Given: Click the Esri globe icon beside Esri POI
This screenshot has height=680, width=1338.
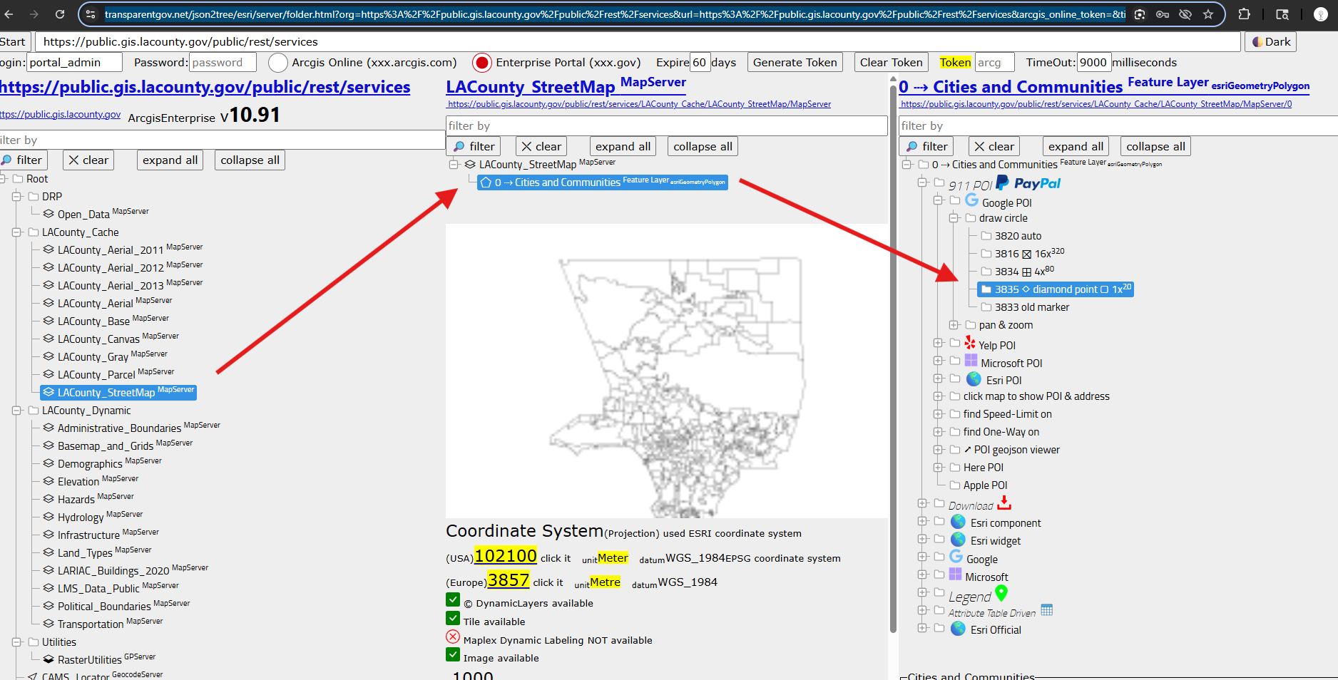Looking at the screenshot, I should coord(974,378).
